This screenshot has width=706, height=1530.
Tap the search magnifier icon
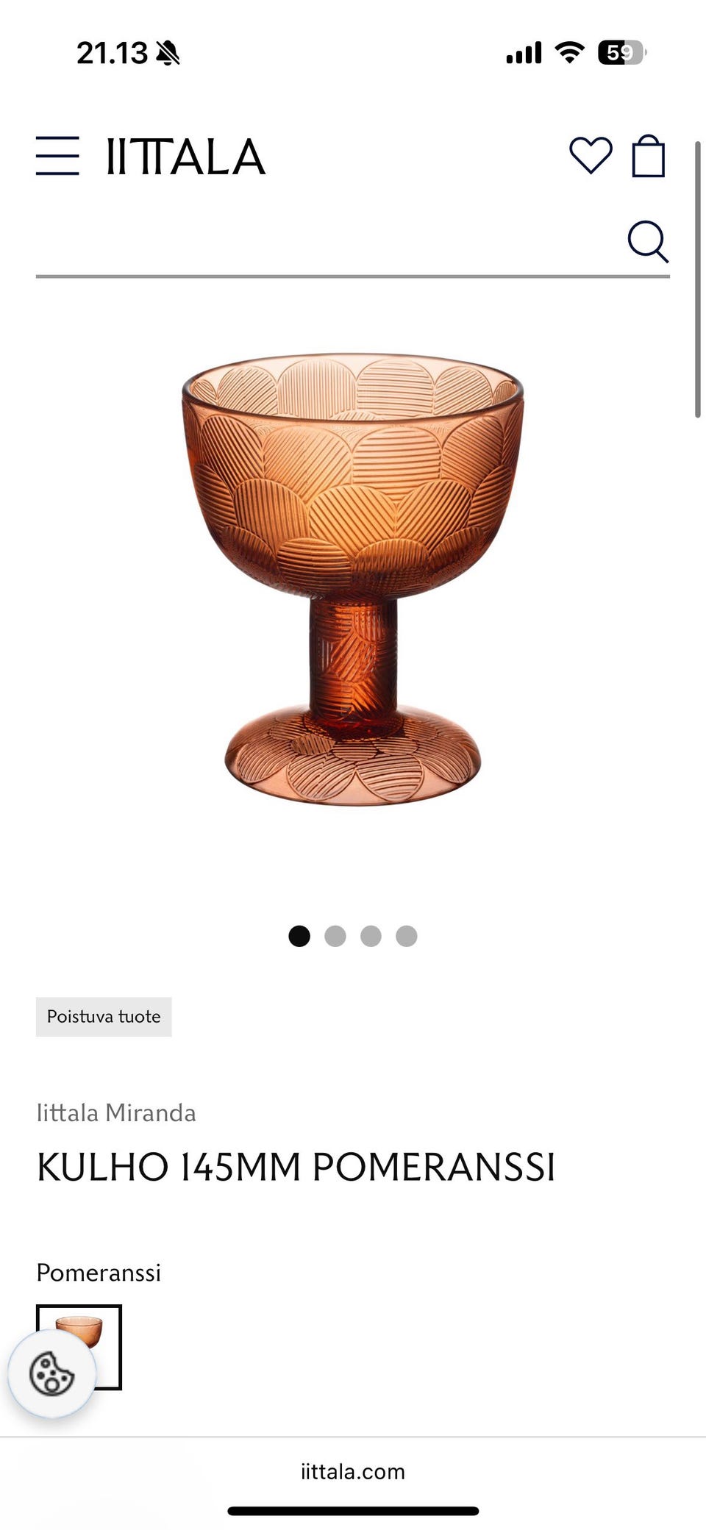pos(648,241)
